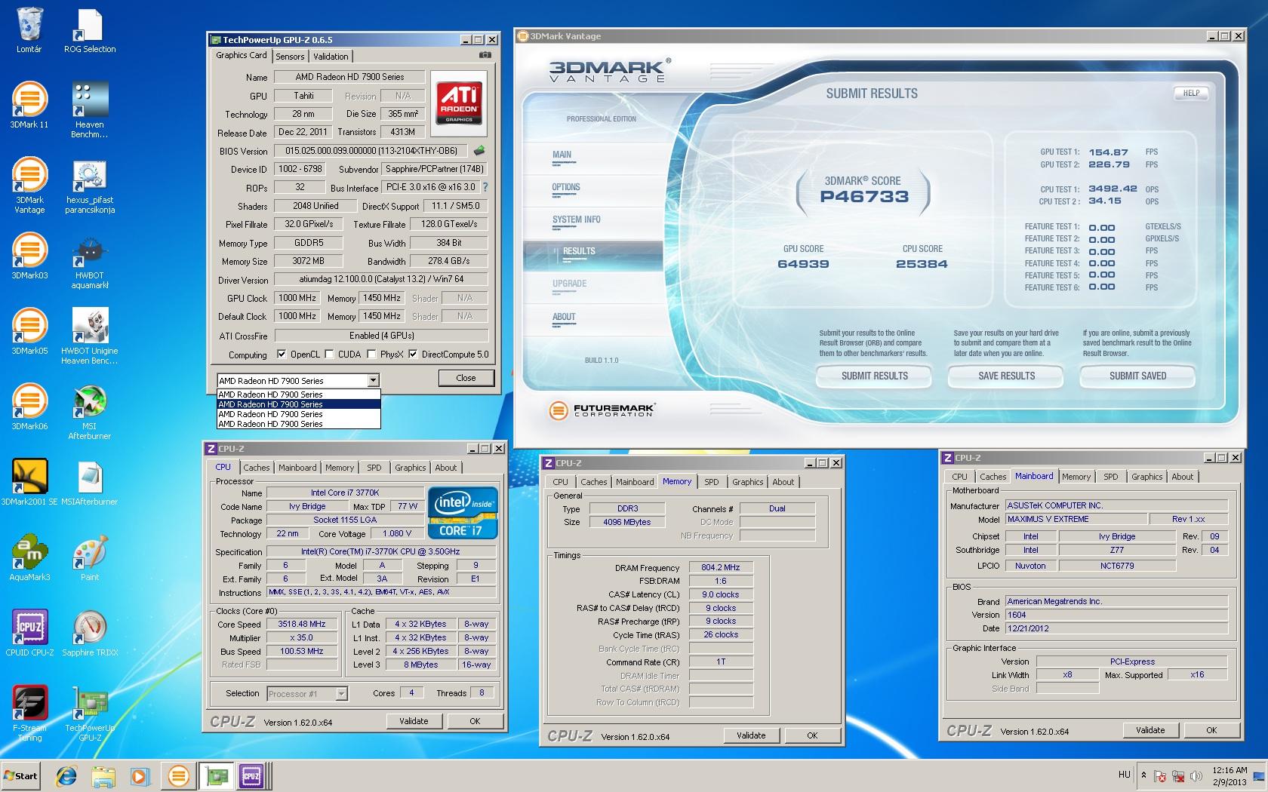Image resolution: width=1268 pixels, height=792 pixels.
Task: Toggle the OpenCL checkbox in GPU-Z
Action: (x=282, y=355)
